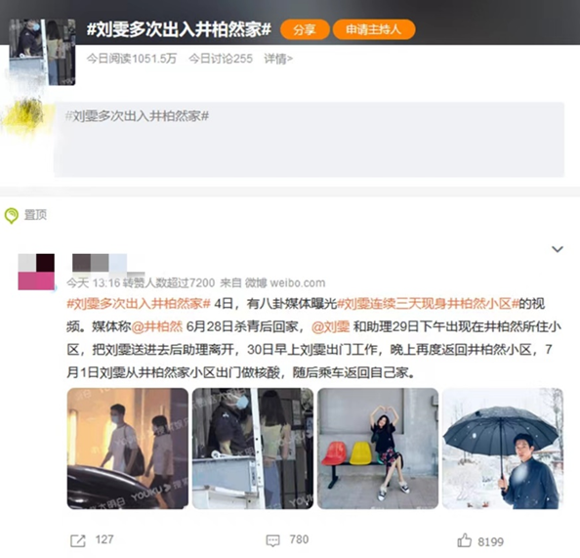Open comments via the speech bubble icon
Viewport: 580px width, 558px height.
coord(273,540)
